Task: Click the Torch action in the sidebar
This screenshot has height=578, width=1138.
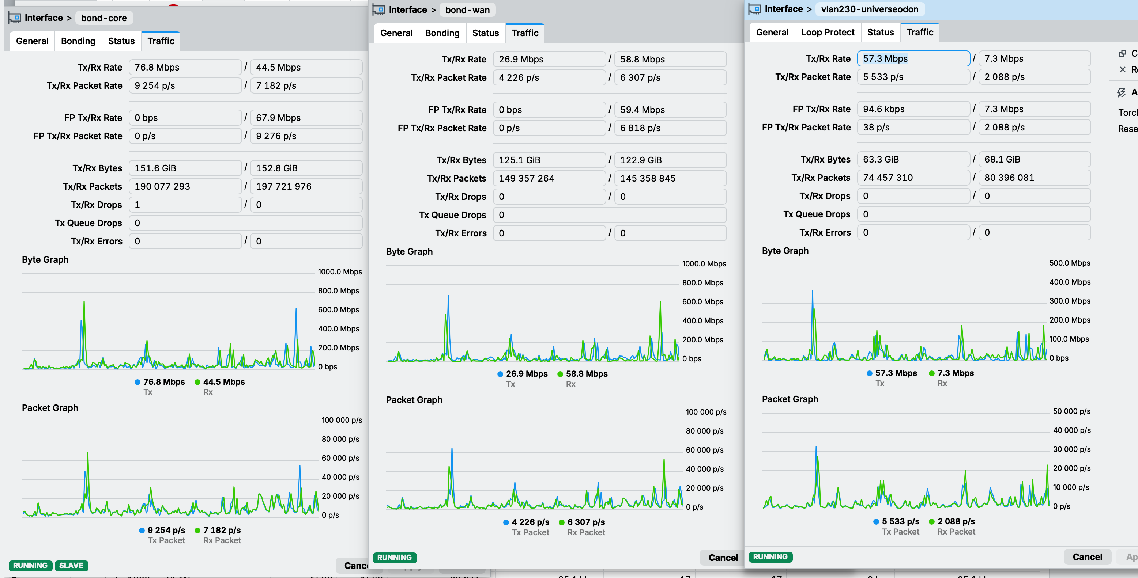Action: pos(1128,113)
